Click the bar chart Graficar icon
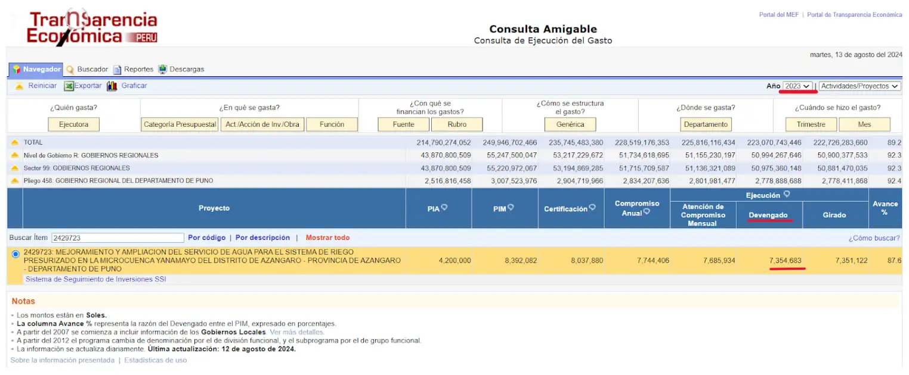909x375 pixels. 112,86
